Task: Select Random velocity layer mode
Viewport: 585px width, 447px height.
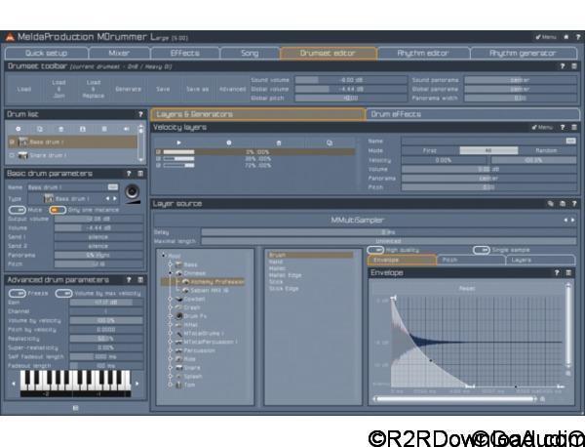Action: (x=546, y=150)
